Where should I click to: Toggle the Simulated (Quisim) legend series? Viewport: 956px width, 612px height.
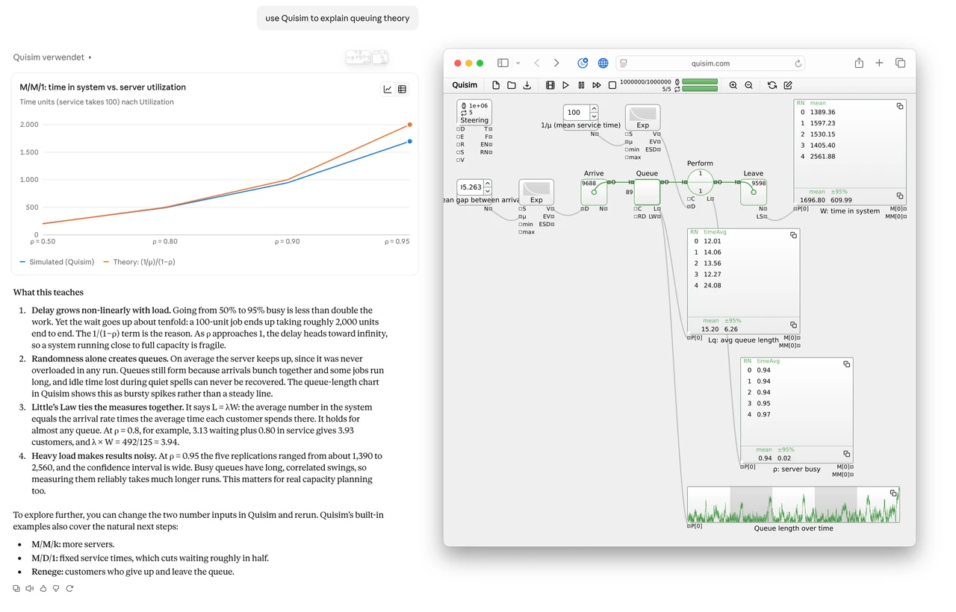[57, 262]
